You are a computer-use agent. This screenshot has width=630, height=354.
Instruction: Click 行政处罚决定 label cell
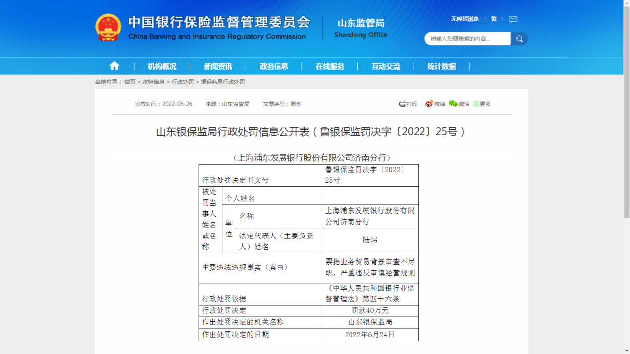(x=260, y=311)
